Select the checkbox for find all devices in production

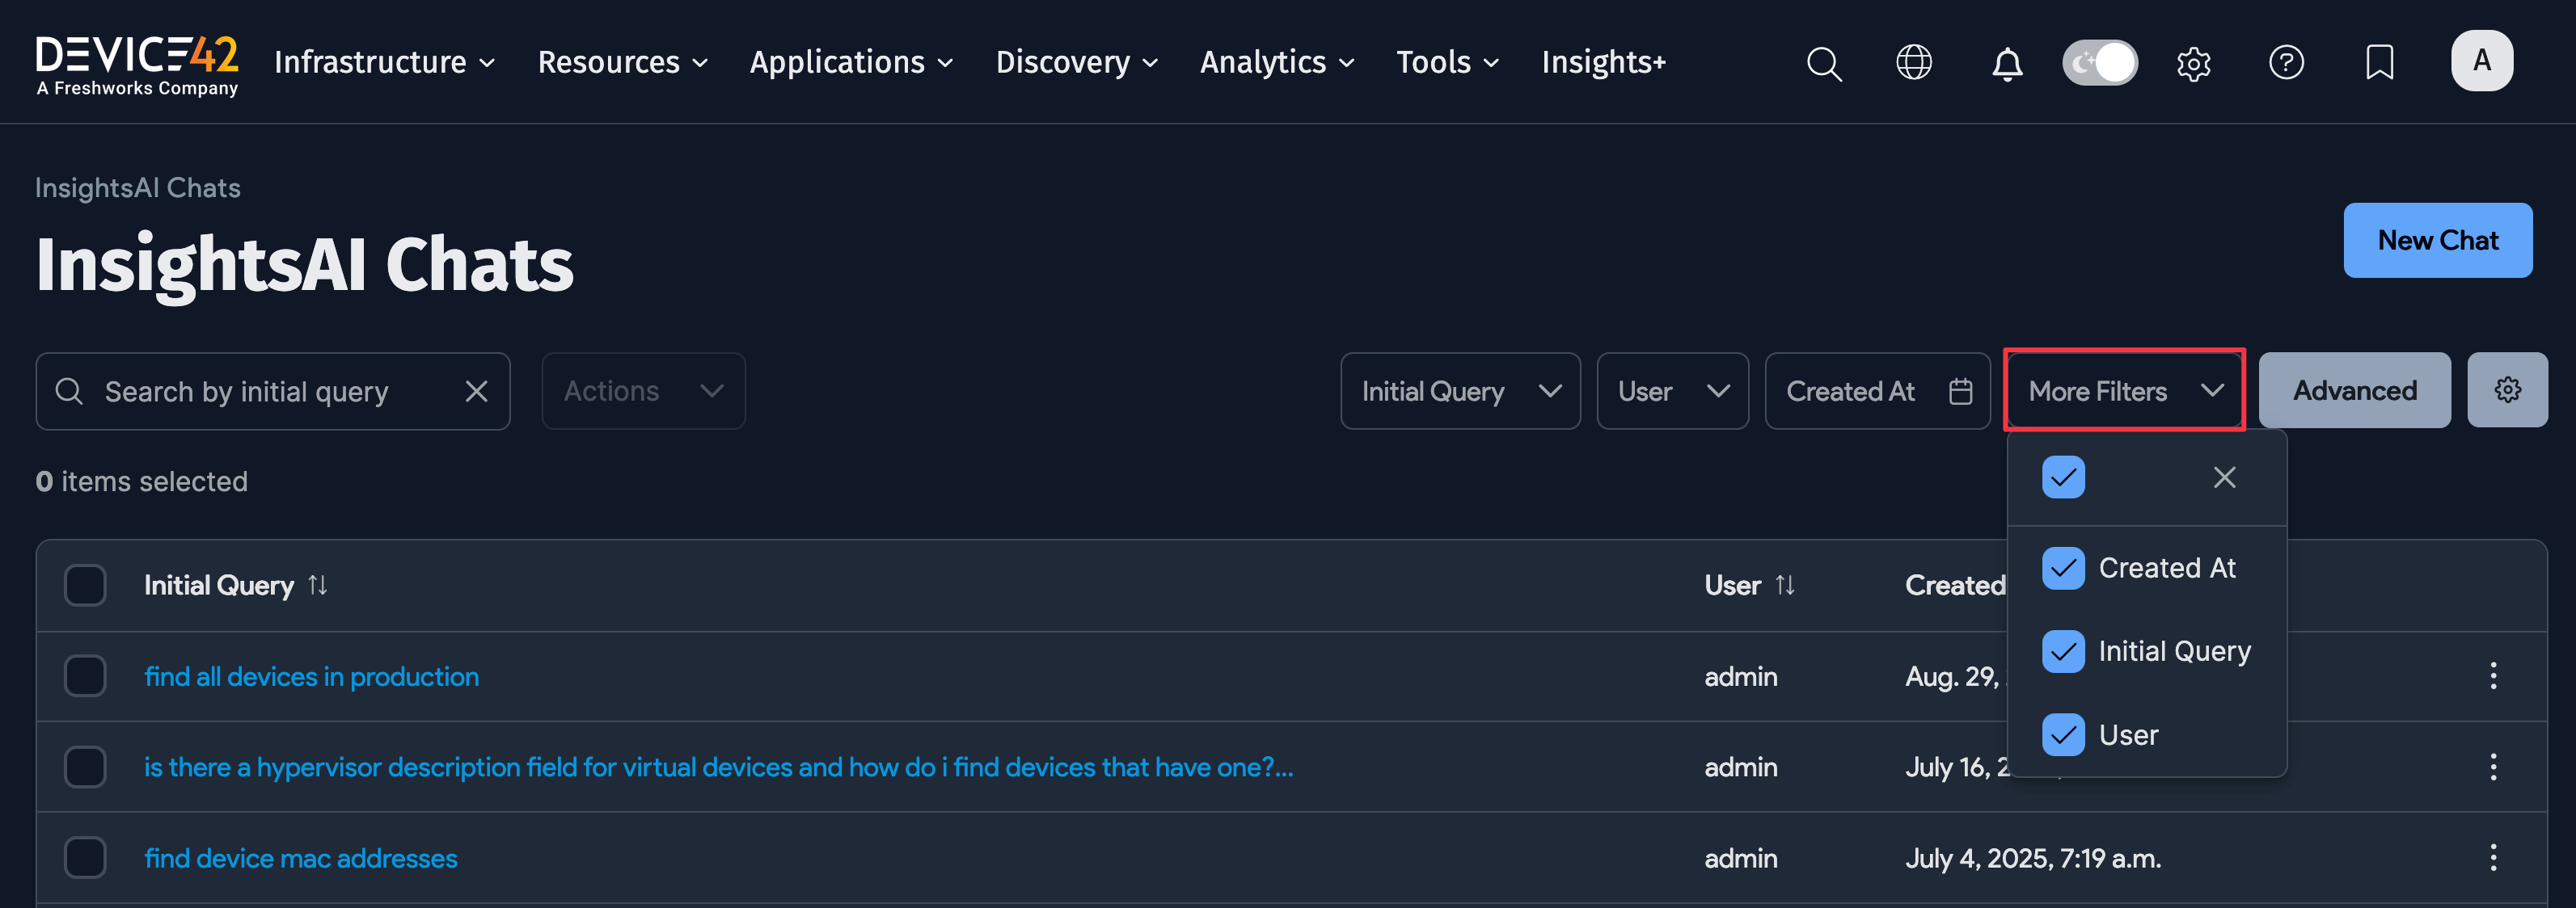coord(85,675)
